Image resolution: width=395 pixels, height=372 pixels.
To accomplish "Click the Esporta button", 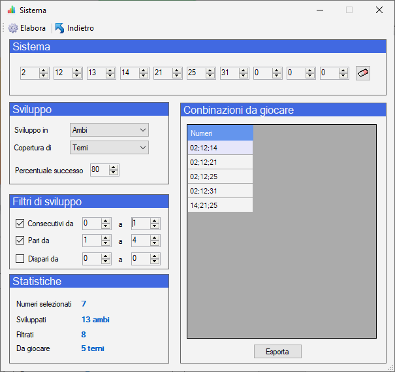I will tap(277, 351).
